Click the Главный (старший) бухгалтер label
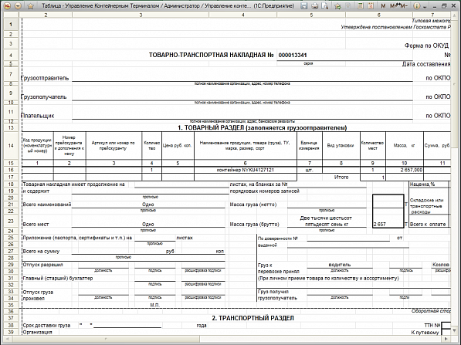Viewport: 461px width, 345px height. (58, 278)
